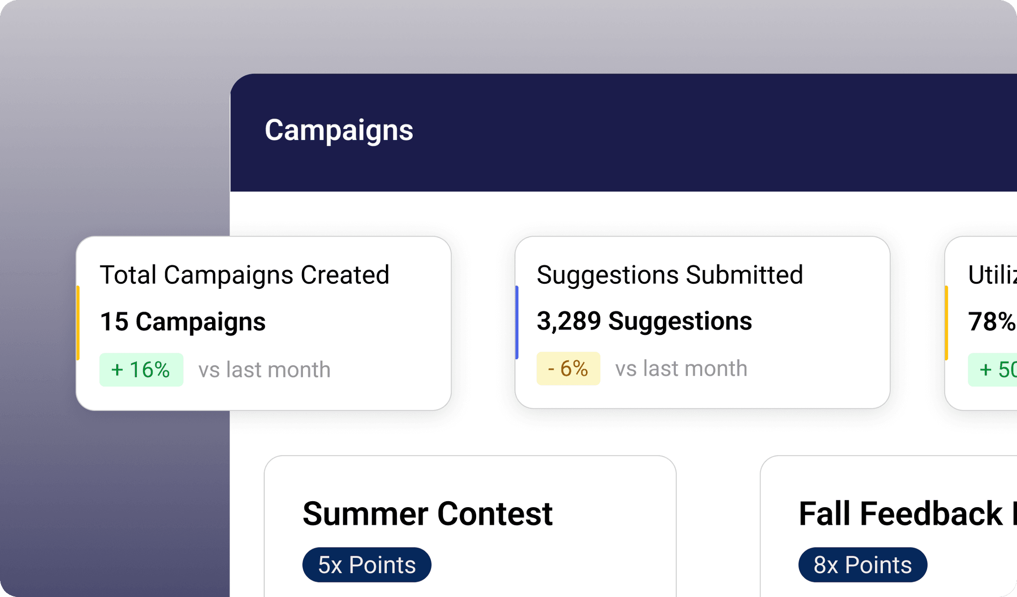Viewport: 1017px width, 597px height.
Task: Click the 3,289 Suggestions count text
Action: coord(644,321)
